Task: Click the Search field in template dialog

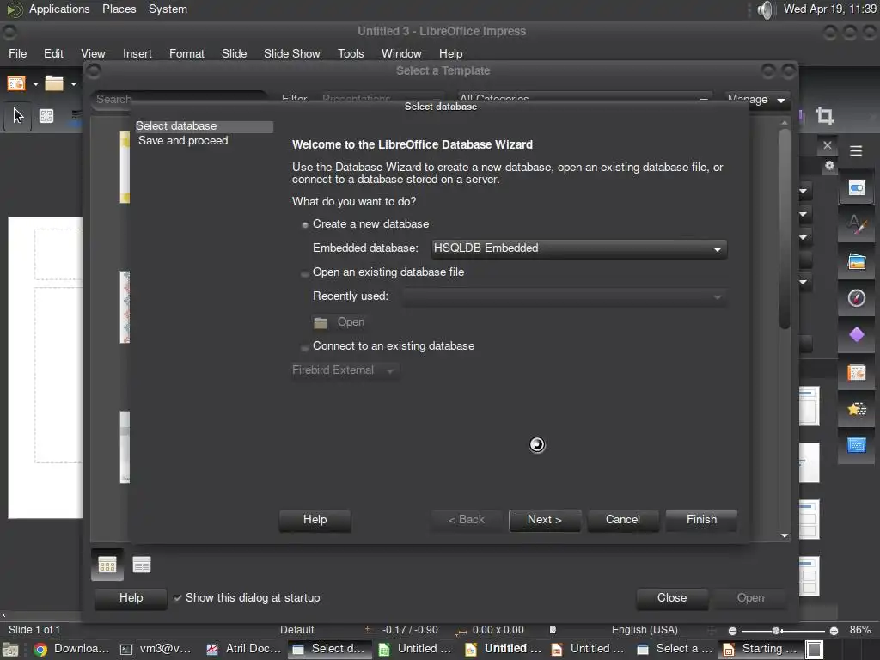Action: point(179,100)
